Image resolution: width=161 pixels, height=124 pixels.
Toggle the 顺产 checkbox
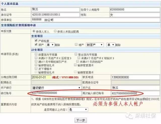pyautogui.click(x=36, y=45)
